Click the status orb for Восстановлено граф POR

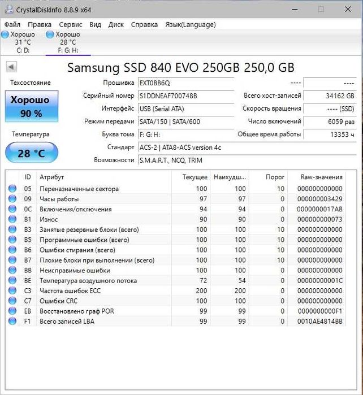(12, 311)
